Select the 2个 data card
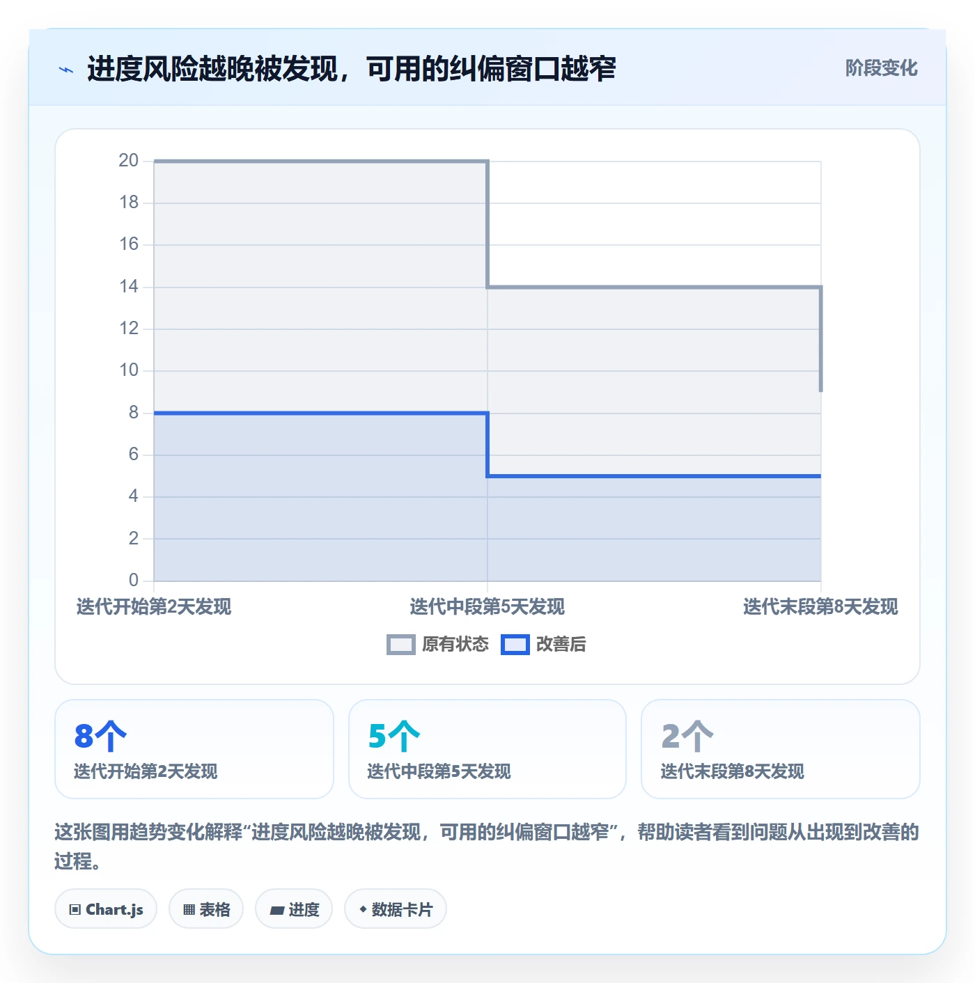 (781, 749)
